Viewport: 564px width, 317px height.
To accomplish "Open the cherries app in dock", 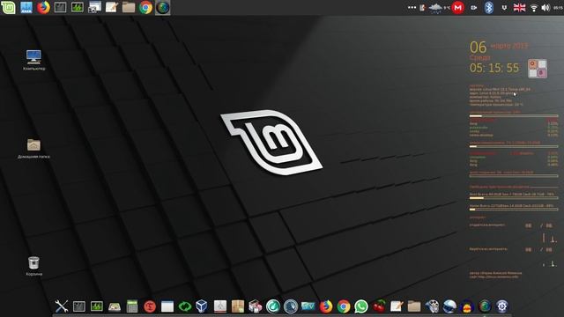I will pos(379,306).
